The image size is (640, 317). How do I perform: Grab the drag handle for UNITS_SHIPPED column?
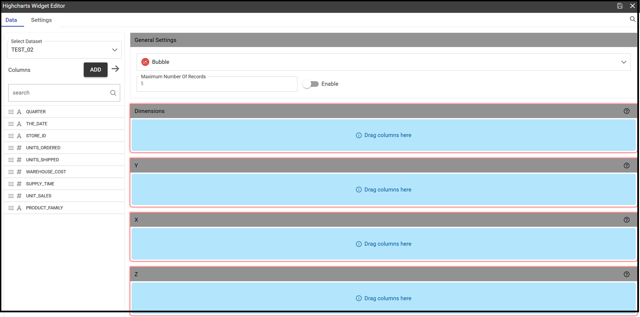click(x=11, y=160)
